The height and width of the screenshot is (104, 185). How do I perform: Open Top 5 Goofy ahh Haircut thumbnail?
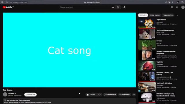(x=147, y=87)
